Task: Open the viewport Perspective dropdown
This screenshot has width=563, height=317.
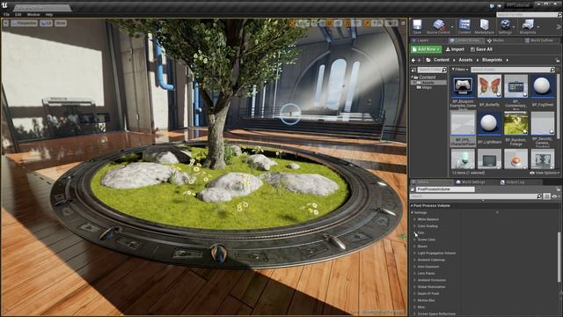Action: tap(24, 23)
